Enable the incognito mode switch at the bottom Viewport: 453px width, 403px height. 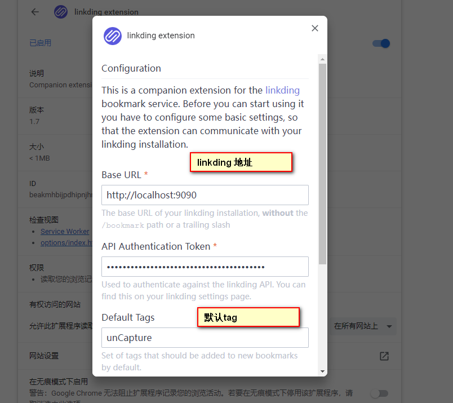[x=380, y=393]
